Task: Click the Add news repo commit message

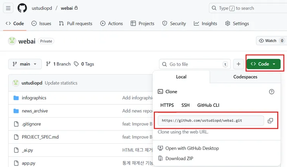Action: [137, 111]
